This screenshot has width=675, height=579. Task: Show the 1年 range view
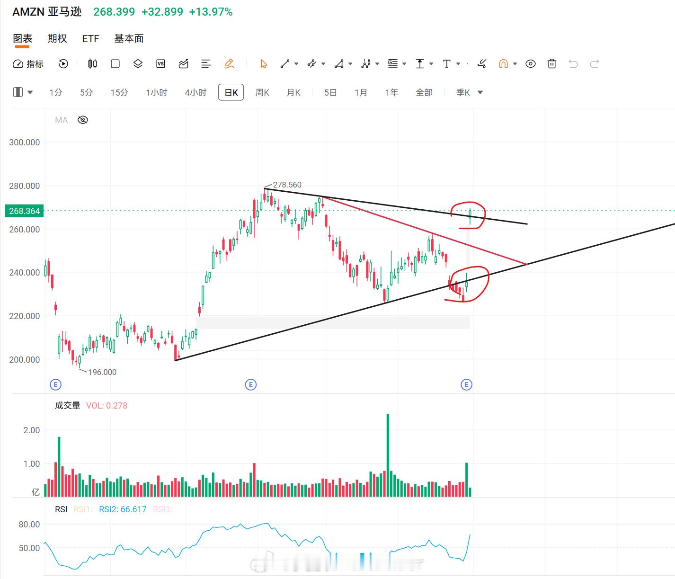[x=391, y=93]
